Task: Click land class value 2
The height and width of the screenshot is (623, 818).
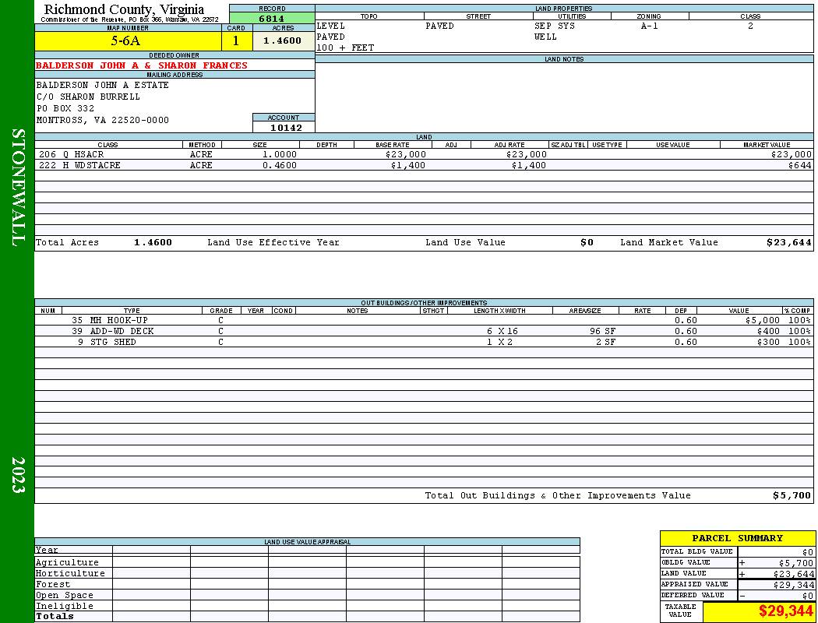Action: tap(750, 26)
